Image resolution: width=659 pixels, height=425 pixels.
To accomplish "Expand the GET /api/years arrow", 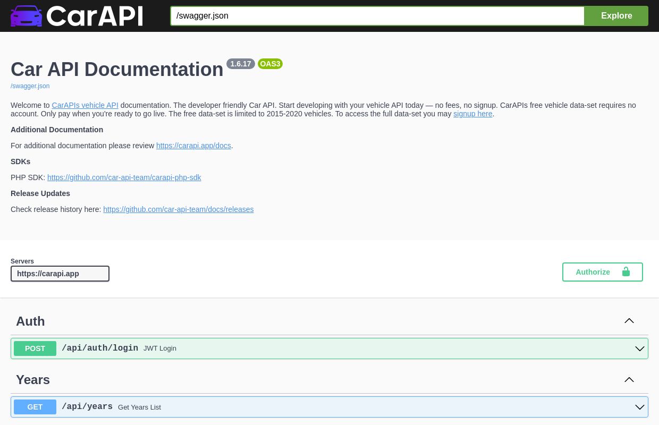I will pyautogui.click(x=640, y=407).
